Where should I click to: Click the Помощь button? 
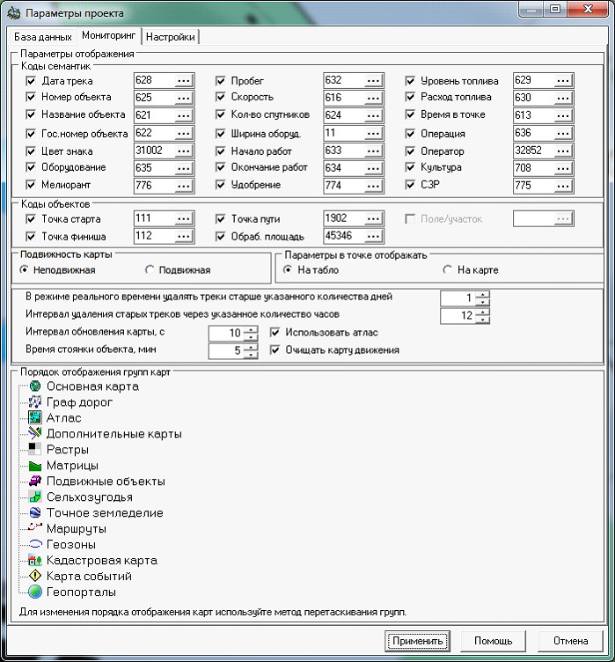493,641
